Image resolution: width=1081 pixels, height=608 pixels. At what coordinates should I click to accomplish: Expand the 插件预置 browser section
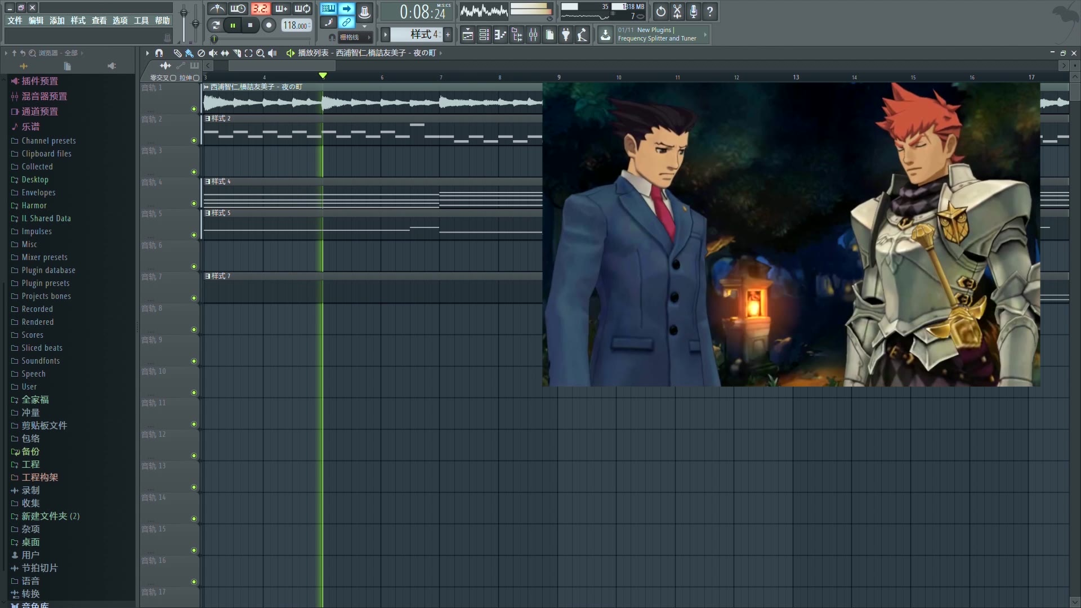click(x=39, y=81)
